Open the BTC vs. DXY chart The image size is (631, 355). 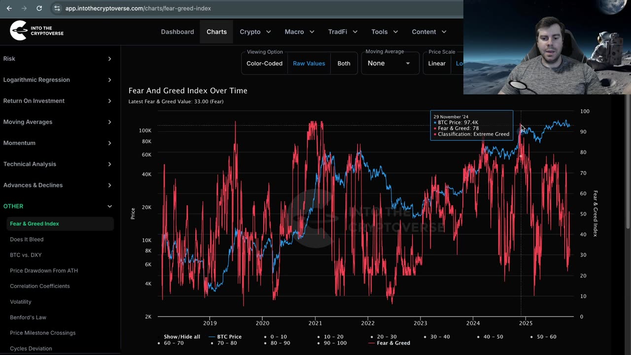26,255
